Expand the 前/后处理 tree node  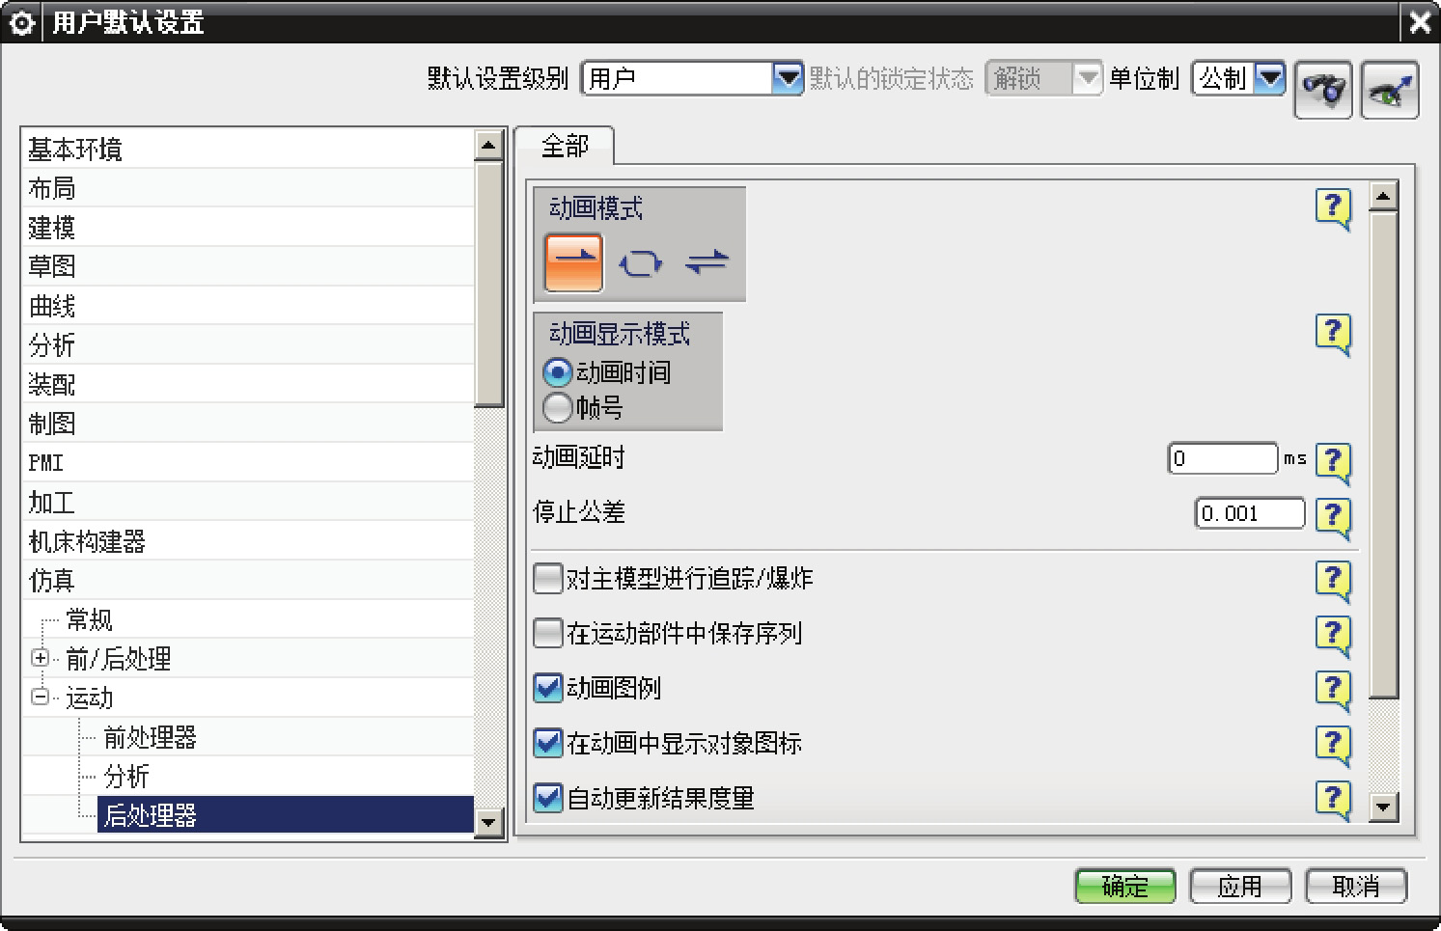[x=40, y=658]
